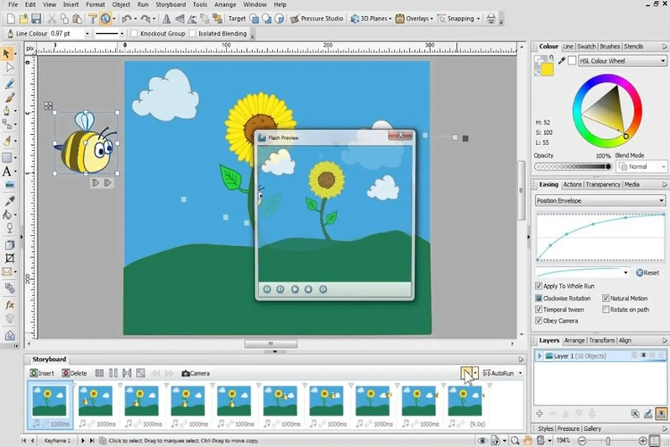Enable the Knockout Group checkbox
Viewport: 670px width, 447px height.
point(134,34)
